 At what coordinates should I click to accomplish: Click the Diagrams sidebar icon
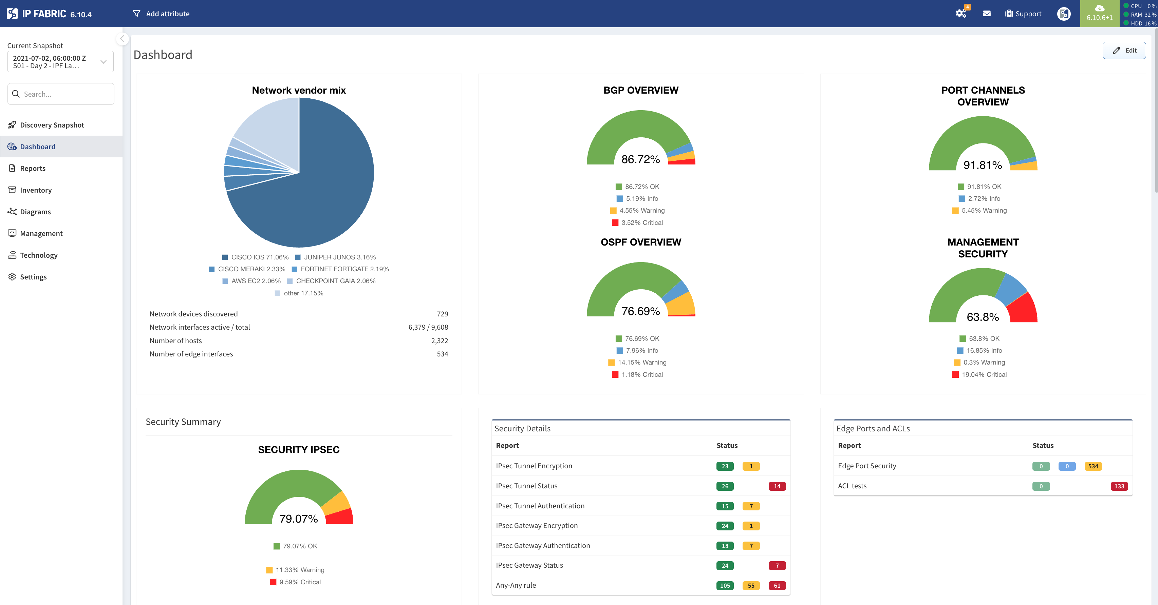[12, 212]
